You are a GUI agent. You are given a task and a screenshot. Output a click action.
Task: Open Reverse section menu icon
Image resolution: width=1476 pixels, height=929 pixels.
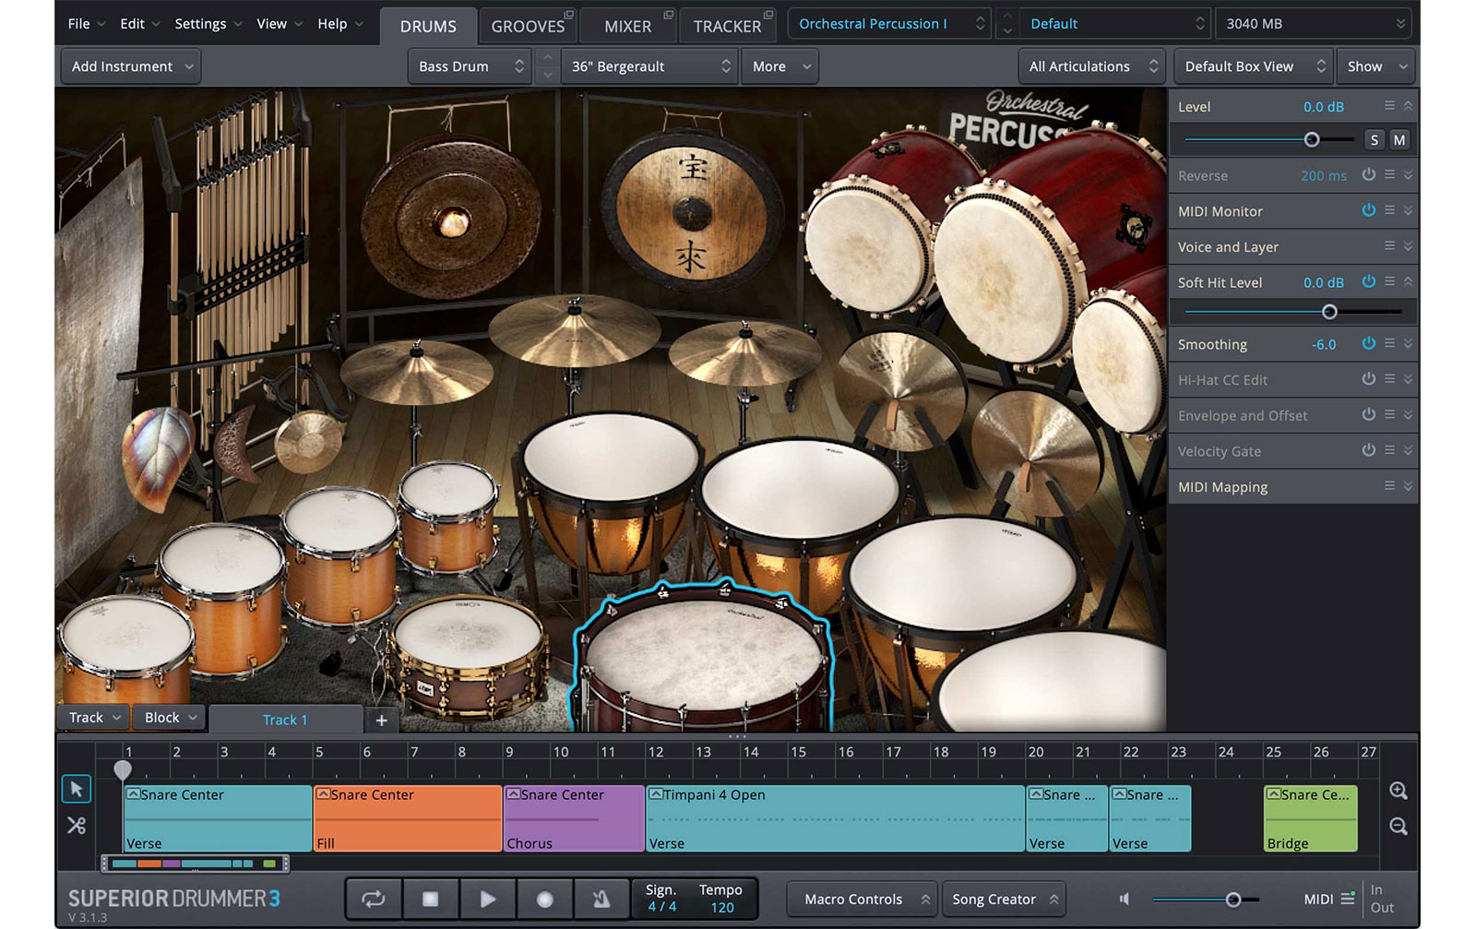tap(1389, 174)
